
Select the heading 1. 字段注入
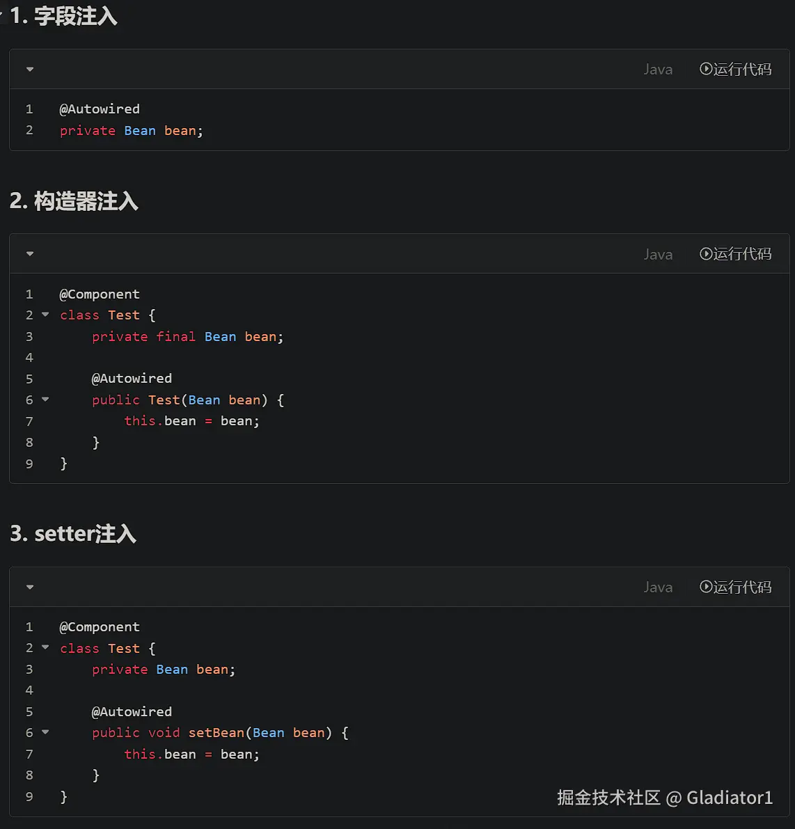pyautogui.click(x=63, y=16)
